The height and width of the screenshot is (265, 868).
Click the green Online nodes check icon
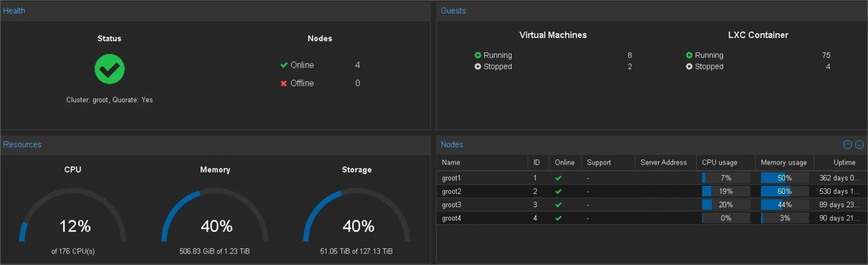(x=284, y=65)
